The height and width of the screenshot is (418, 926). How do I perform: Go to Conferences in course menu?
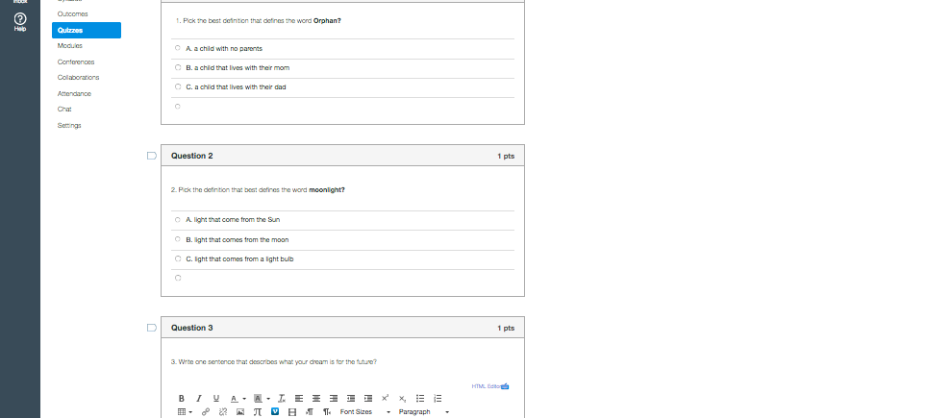tap(75, 61)
